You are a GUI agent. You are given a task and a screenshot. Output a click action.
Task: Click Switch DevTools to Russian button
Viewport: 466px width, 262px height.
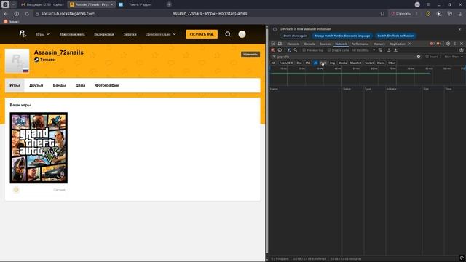[395, 36]
